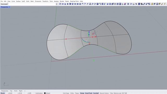Open the selection Filter toggle
Image resolution: width=167 pixels, height=94 pixels.
tap(111, 93)
